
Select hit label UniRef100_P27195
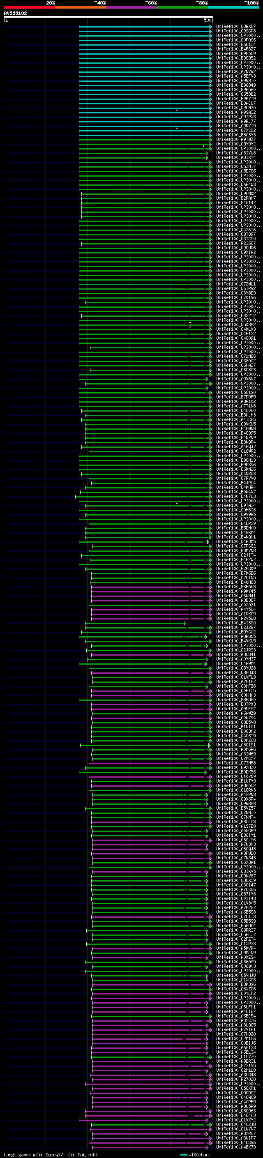(x=235, y=1066)
